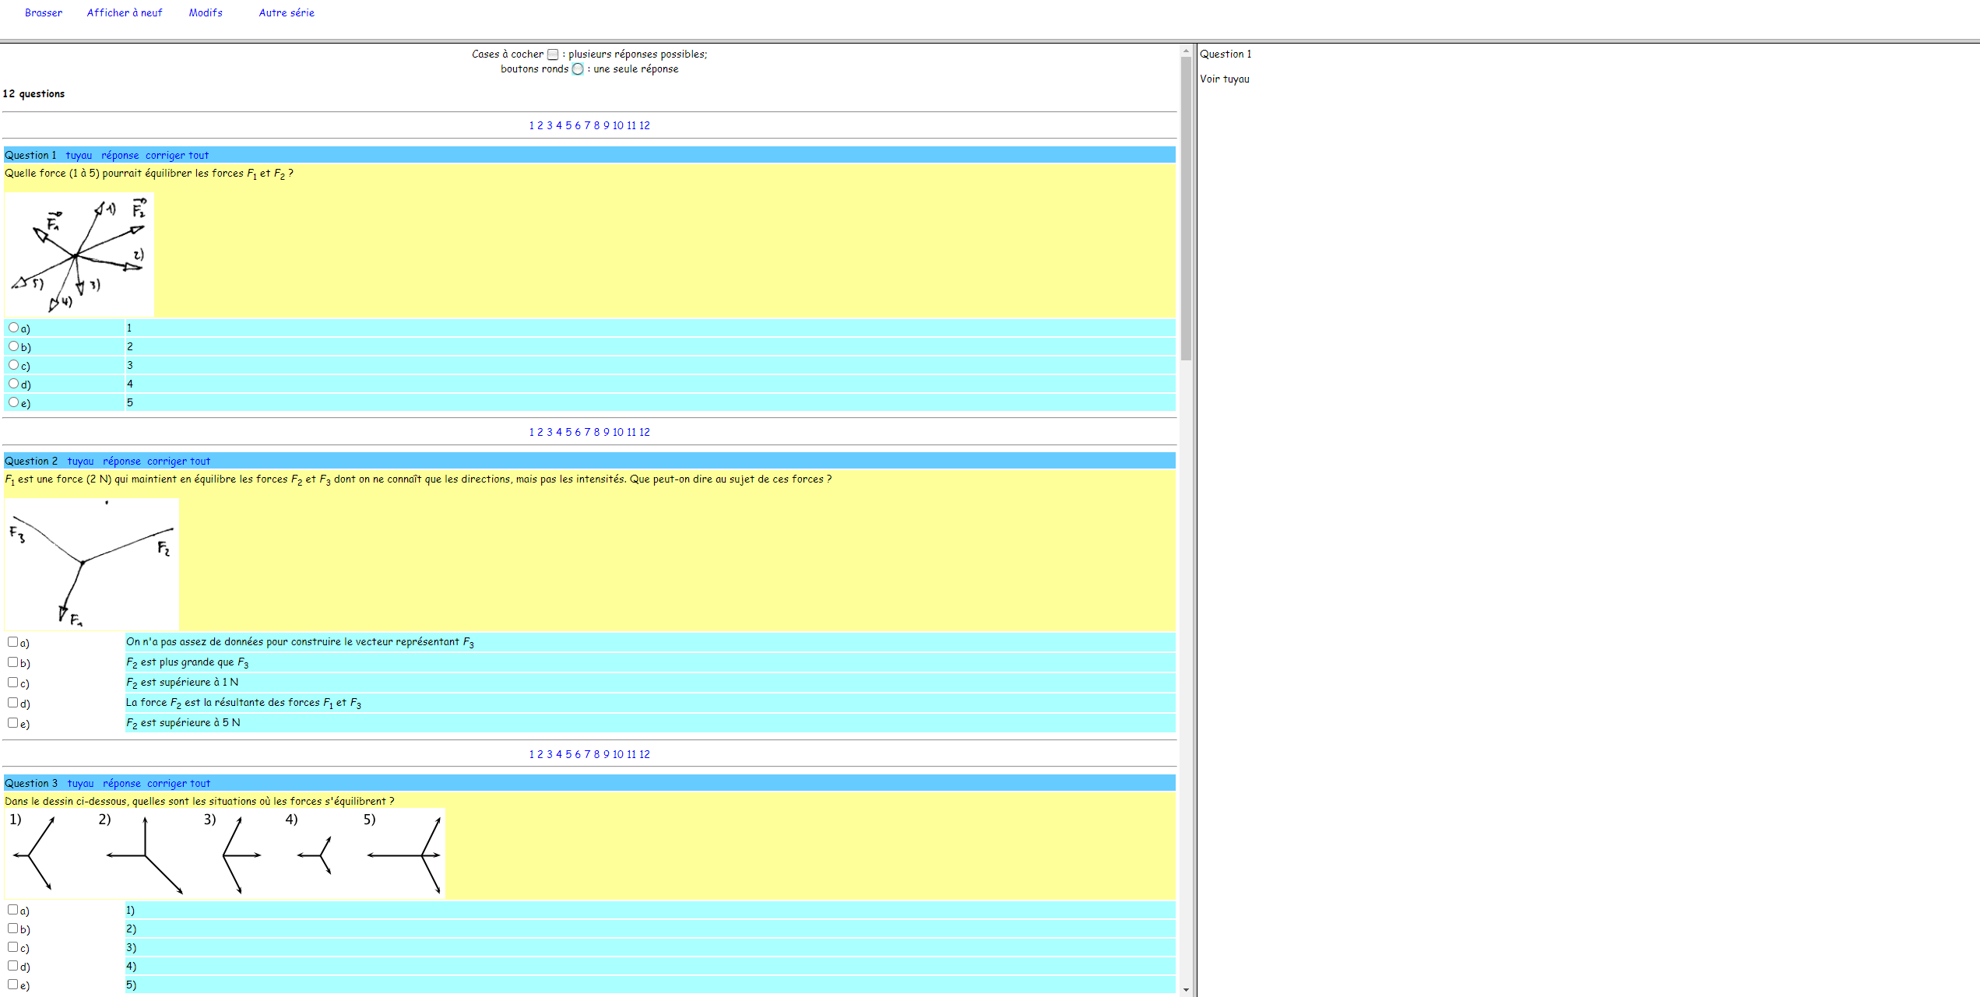Image resolution: width=1980 pixels, height=997 pixels.
Task: Show réponse for Question 2
Action: 121,461
